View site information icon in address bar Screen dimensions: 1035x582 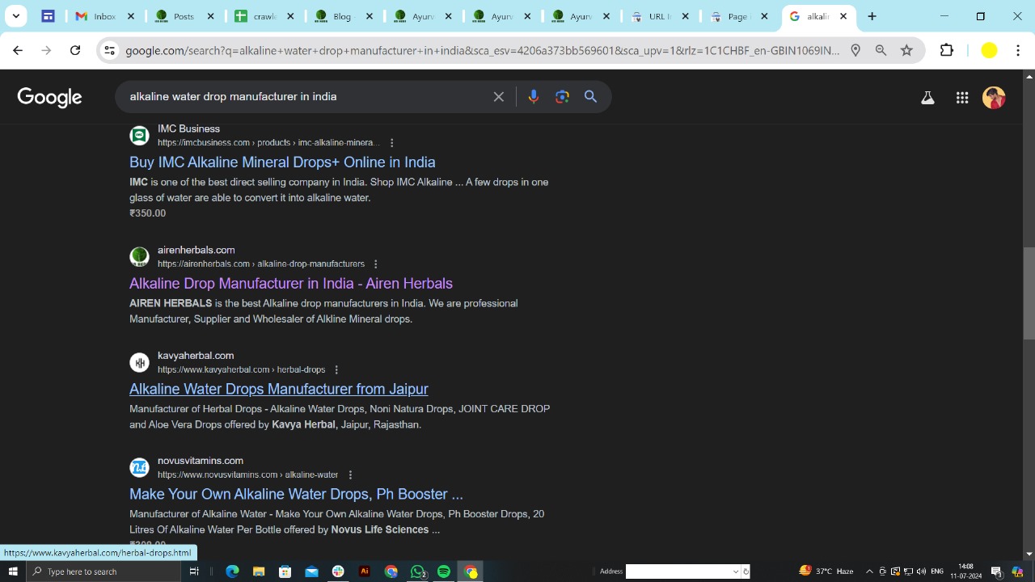coord(109,50)
